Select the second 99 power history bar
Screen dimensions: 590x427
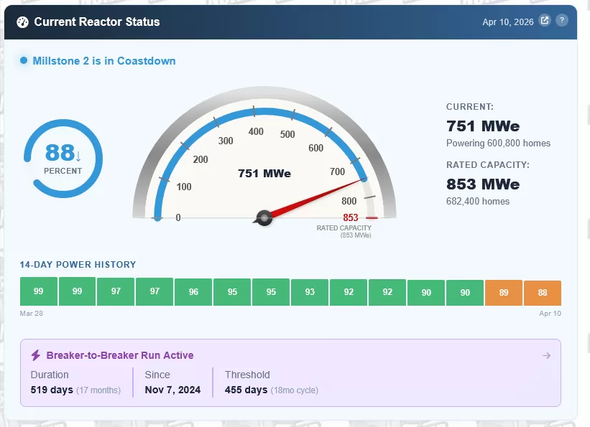point(77,291)
